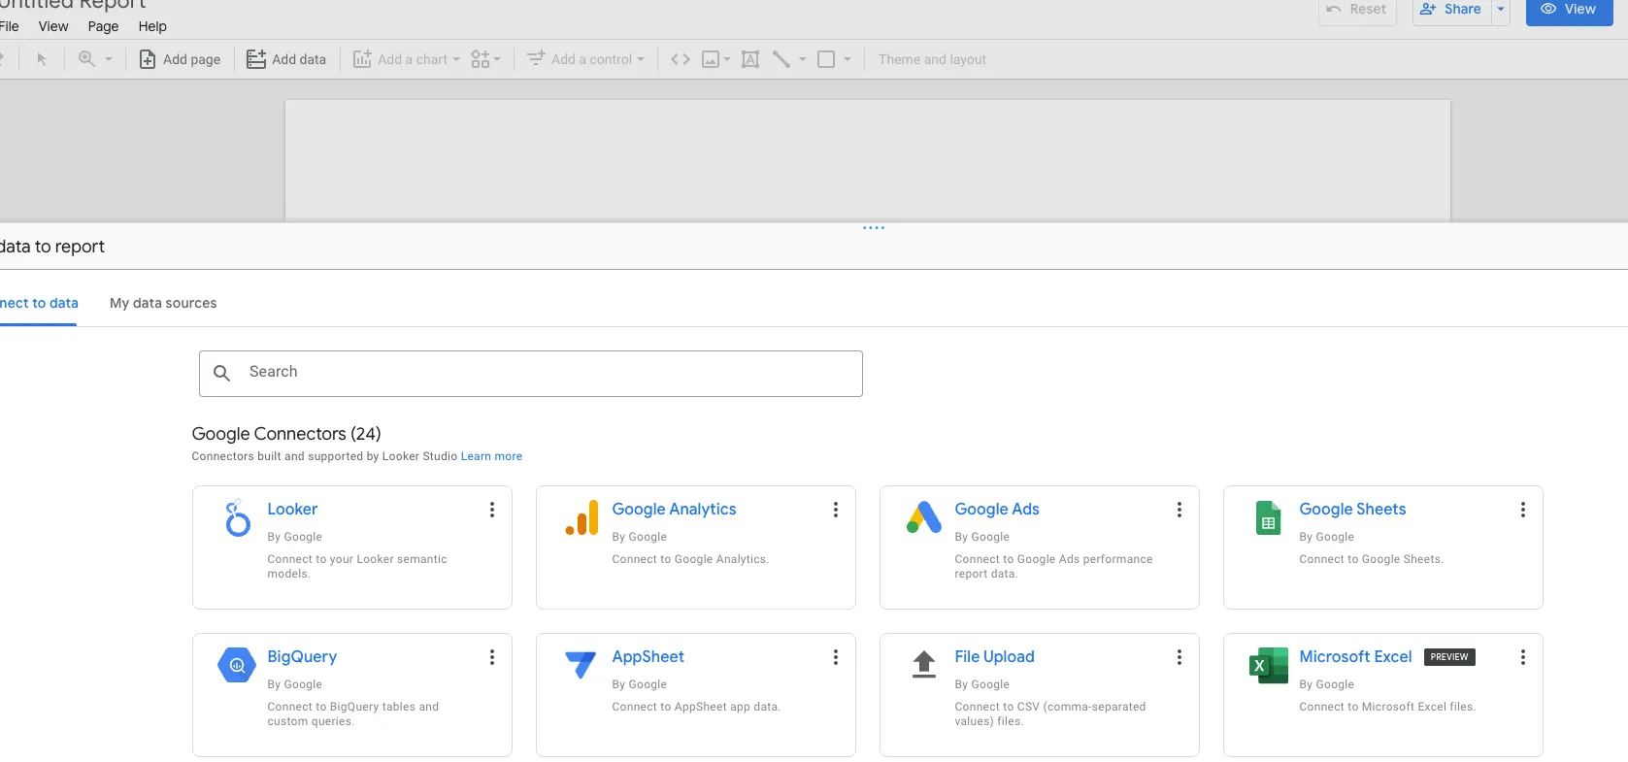Open the Add a control dropdown
The width and height of the screenshot is (1628, 762).
[585, 59]
